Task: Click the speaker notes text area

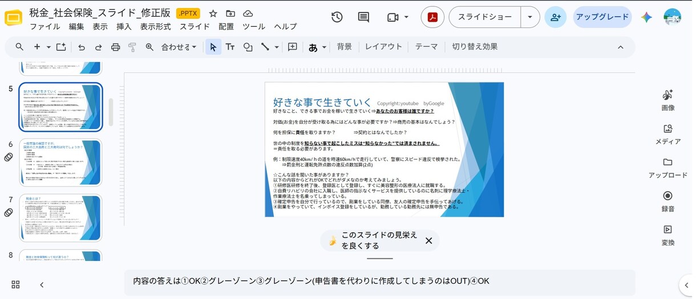Action: pos(379,282)
